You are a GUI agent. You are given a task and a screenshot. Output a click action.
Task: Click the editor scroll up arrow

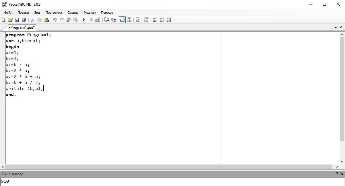[342, 34]
